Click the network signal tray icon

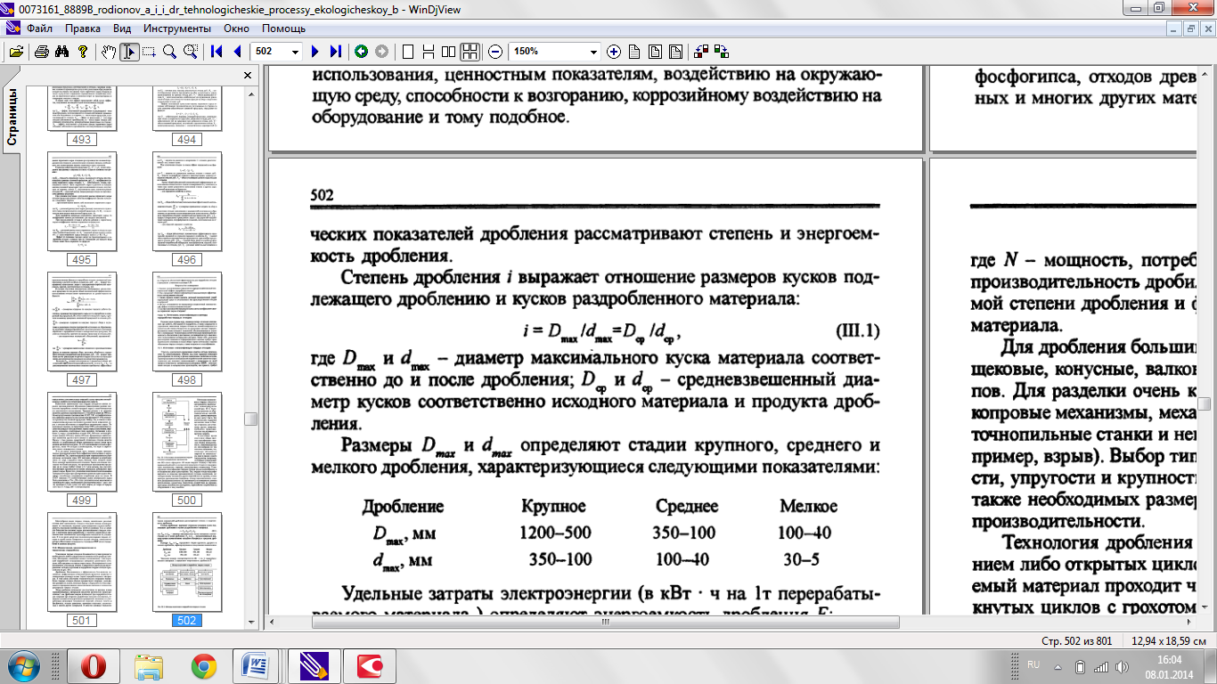coord(1101,666)
